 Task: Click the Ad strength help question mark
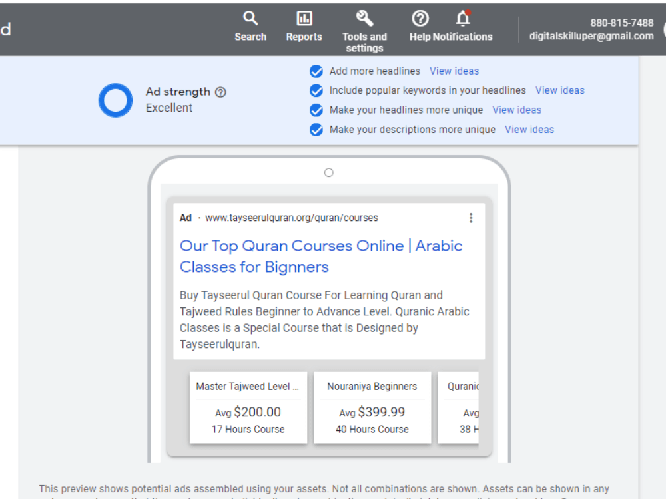220,92
